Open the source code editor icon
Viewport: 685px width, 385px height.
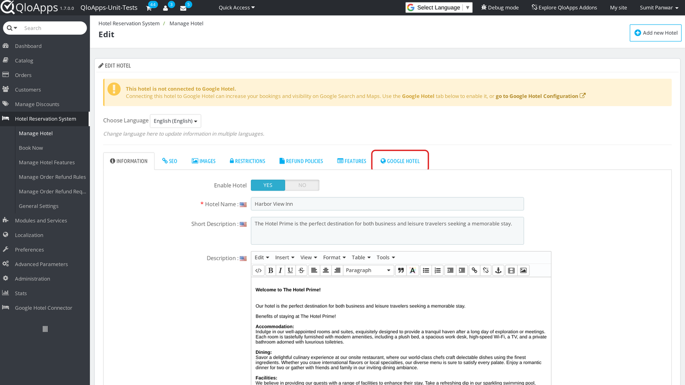258,270
